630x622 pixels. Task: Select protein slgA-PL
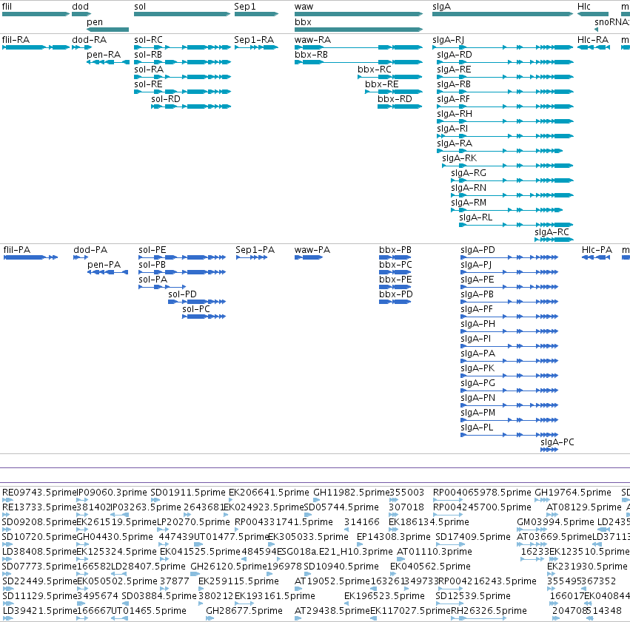click(509, 435)
